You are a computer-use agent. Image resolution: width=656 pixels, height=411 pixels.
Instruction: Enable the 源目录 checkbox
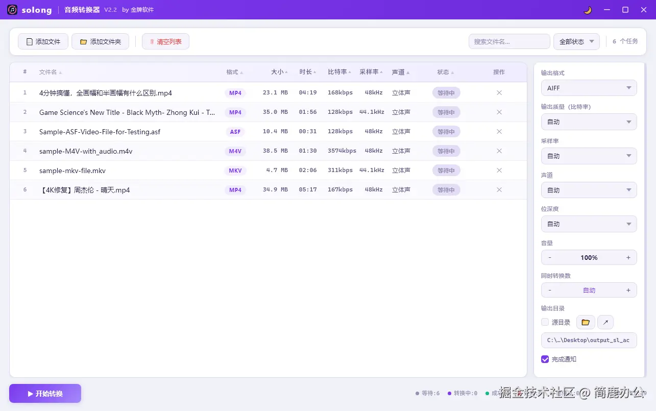click(x=545, y=322)
